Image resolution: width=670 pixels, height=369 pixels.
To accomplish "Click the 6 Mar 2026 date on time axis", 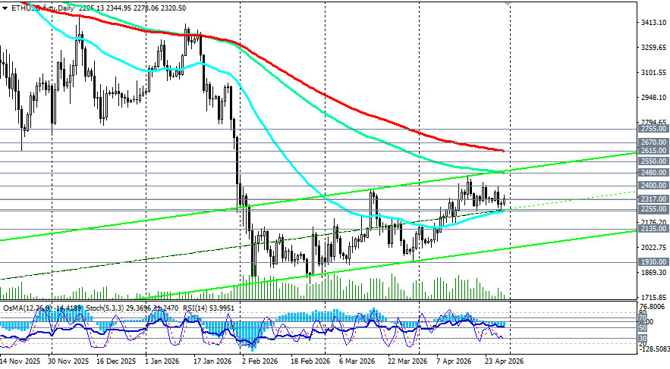I will (x=357, y=361).
